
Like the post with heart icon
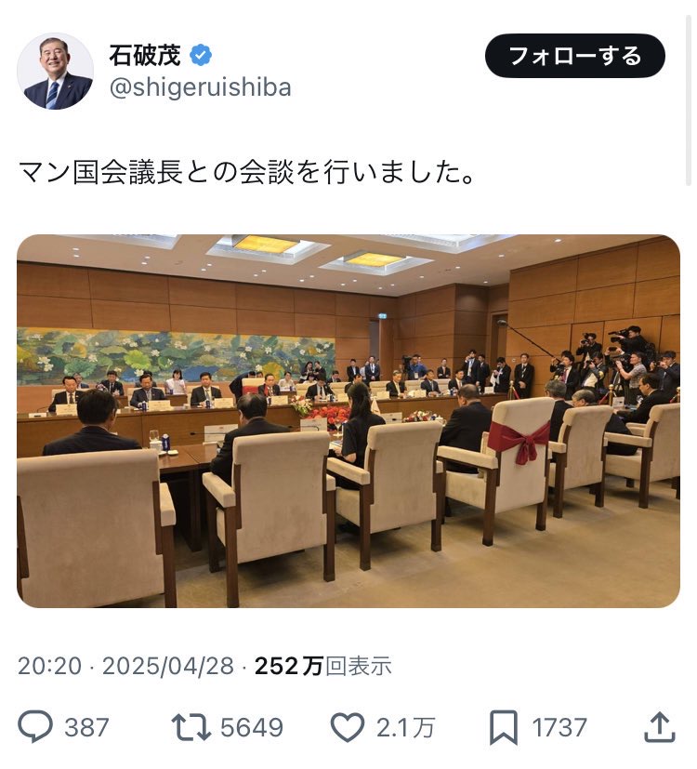348,727
